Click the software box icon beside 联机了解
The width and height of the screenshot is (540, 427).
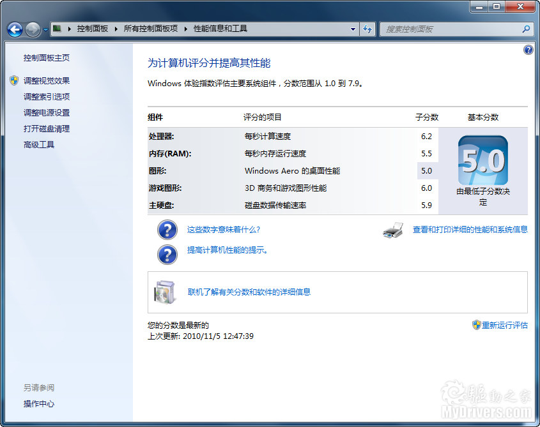click(164, 292)
